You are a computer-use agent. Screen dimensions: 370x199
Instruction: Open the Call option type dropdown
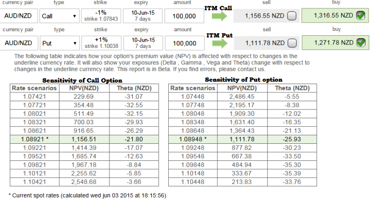tap(59, 16)
